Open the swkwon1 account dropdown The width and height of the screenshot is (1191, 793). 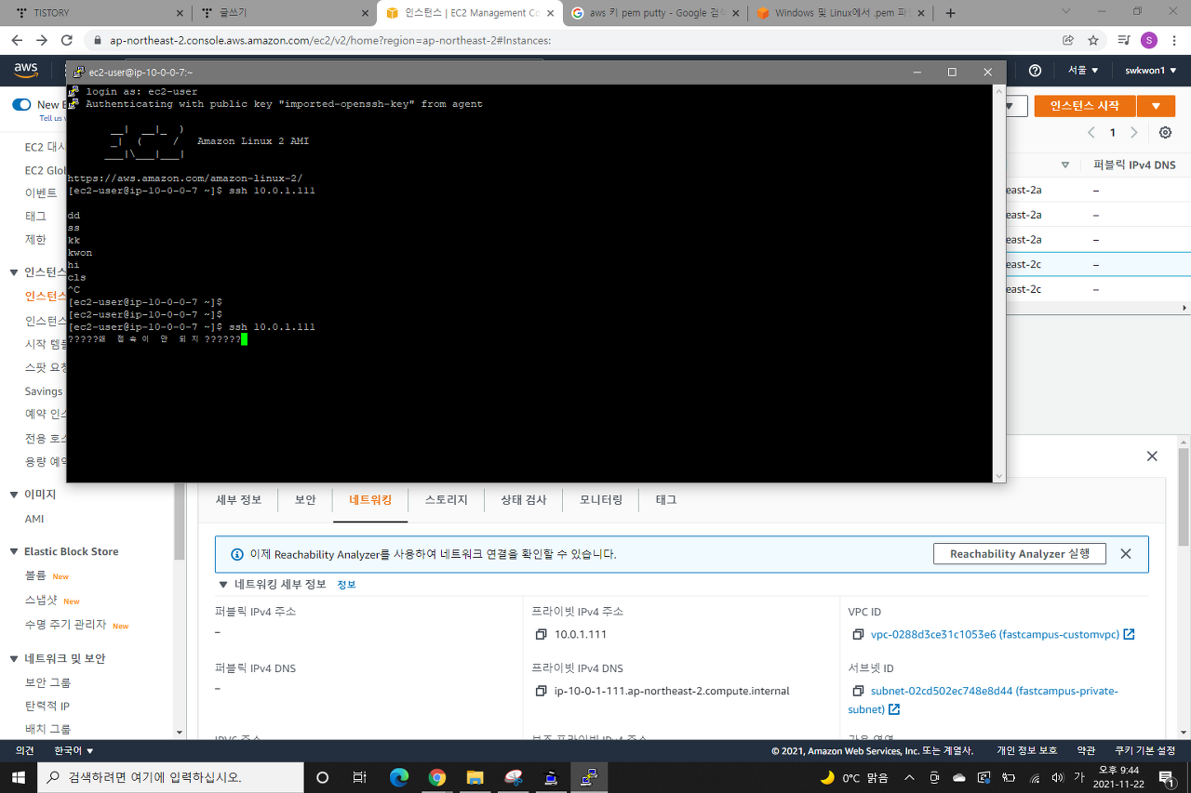(x=1151, y=71)
